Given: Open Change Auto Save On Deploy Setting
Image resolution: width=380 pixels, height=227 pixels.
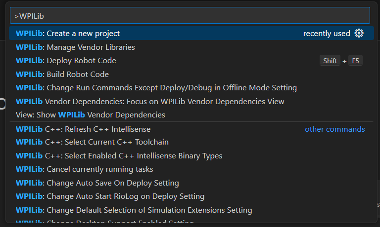Looking at the screenshot, I should pyautogui.click(x=97, y=183).
